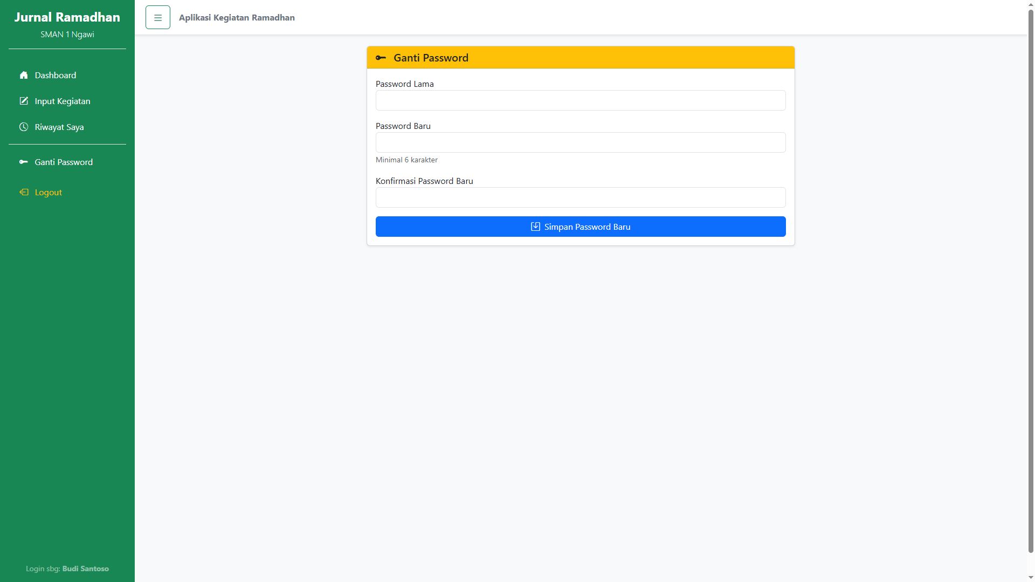Click the save icon inside the blue button
The height and width of the screenshot is (582, 1035).
pos(535,227)
